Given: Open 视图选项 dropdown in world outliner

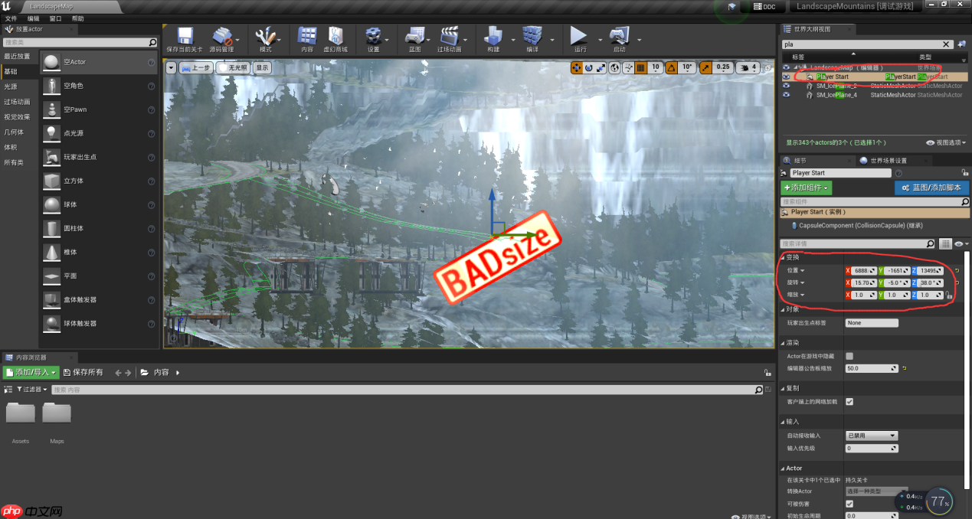Looking at the screenshot, I should [946, 142].
